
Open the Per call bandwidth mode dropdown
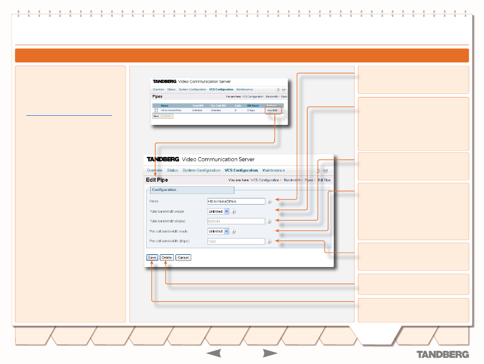click(x=218, y=231)
